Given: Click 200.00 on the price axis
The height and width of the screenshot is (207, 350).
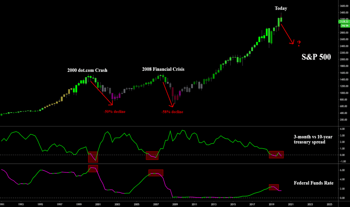Looking at the screenshot, I should click(x=344, y=120).
